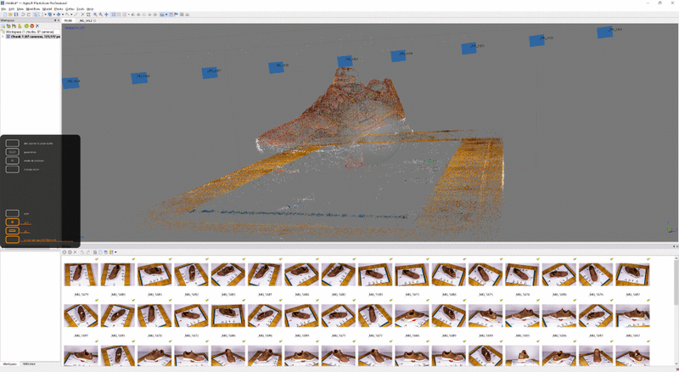This screenshot has height=372, width=679.
Task: Enable cameras in the Photos pane toolbar
Action: tap(65, 252)
